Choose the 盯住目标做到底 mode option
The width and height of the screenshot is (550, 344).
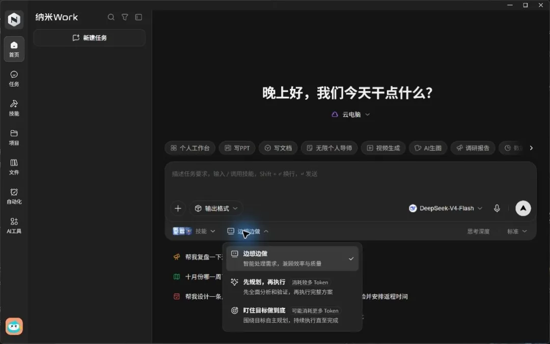coord(292,315)
